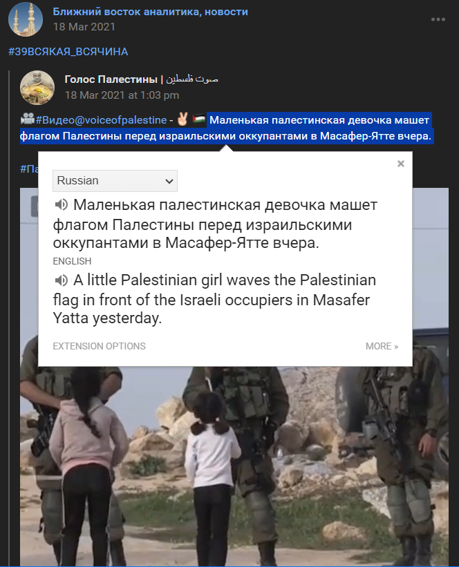Click the partially hidden hashtag below post text

click(29, 169)
